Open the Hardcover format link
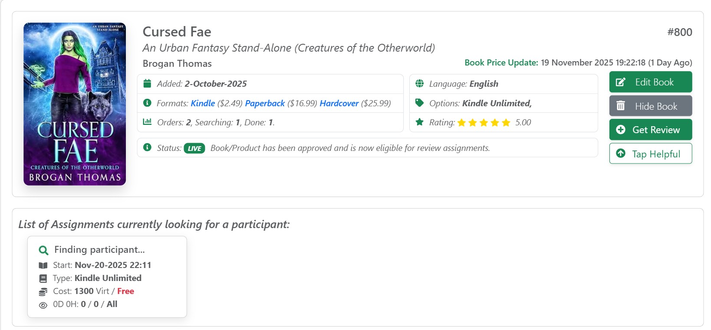 pyautogui.click(x=339, y=103)
